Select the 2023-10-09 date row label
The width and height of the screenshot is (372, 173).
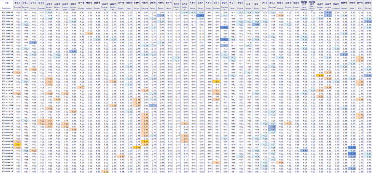pyautogui.click(x=7, y=81)
